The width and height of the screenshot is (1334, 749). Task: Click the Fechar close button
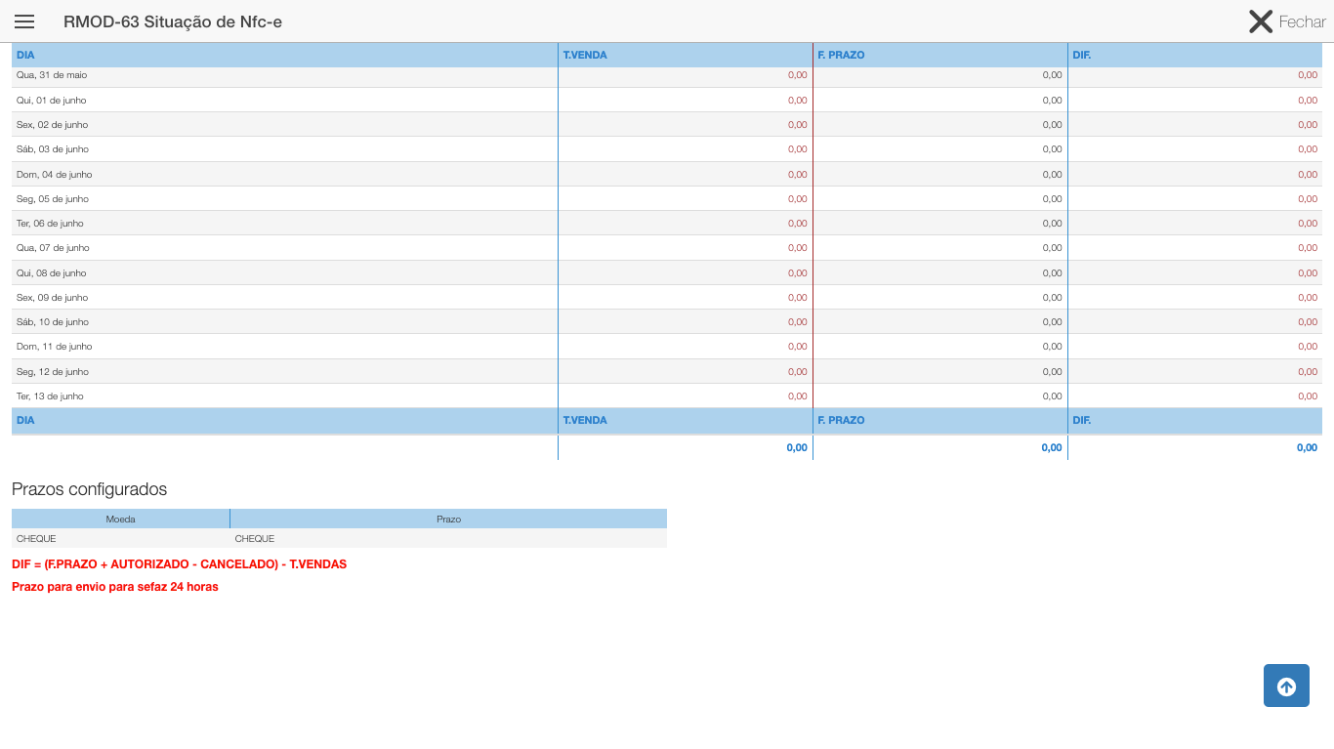[x=1286, y=21]
